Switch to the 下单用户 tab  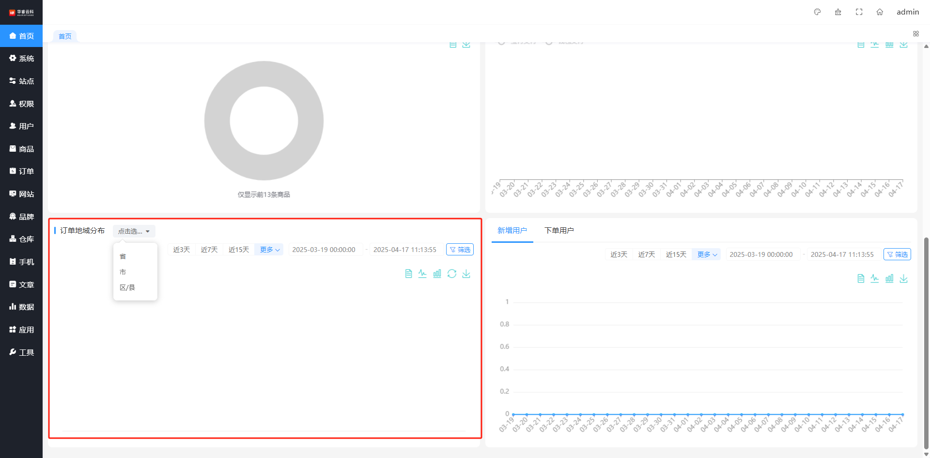tap(558, 230)
